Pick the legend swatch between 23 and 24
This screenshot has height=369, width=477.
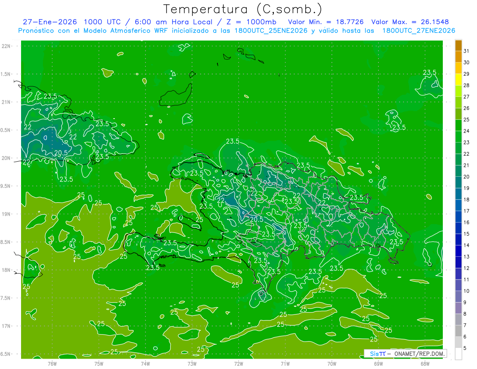[x=459, y=137]
